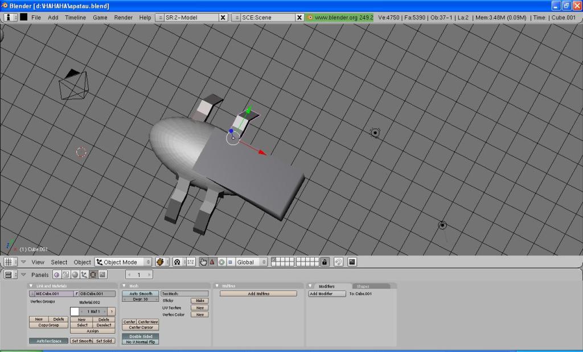Screen dimensions: 583x352
Task: Open the File menu
Action: [x=36, y=18]
